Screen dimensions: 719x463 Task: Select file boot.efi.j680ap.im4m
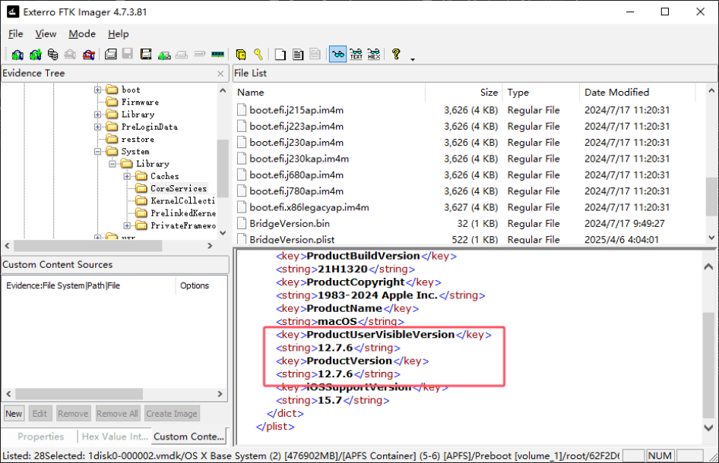(x=296, y=175)
